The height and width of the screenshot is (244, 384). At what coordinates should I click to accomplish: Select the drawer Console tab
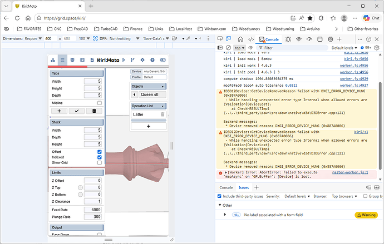tap(226, 187)
